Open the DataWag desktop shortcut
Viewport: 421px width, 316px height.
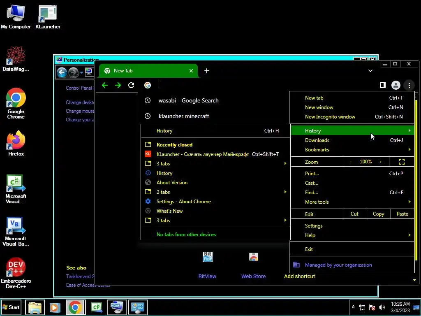[x=16, y=59]
